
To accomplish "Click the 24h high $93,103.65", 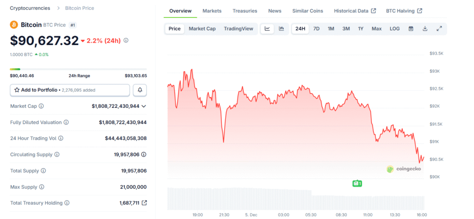I will click(136, 75).
